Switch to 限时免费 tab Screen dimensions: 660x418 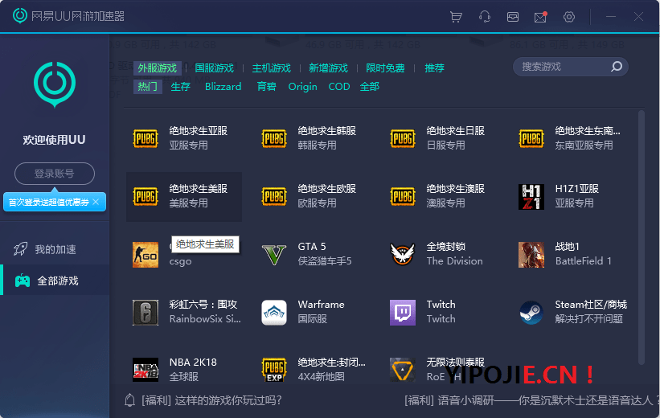[x=385, y=68]
